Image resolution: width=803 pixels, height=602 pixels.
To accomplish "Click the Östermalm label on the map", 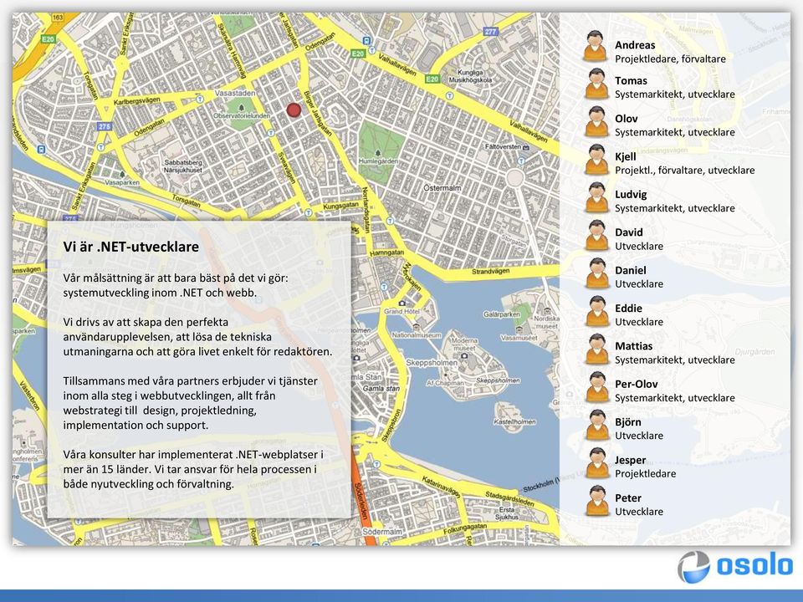I will [442, 188].
